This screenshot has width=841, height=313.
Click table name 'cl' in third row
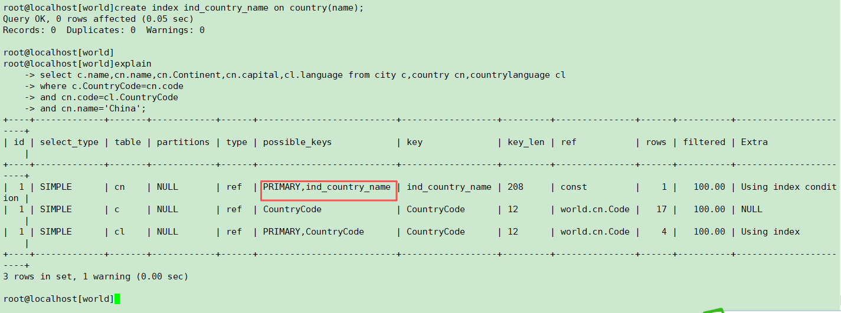click(x=120, y=232)
